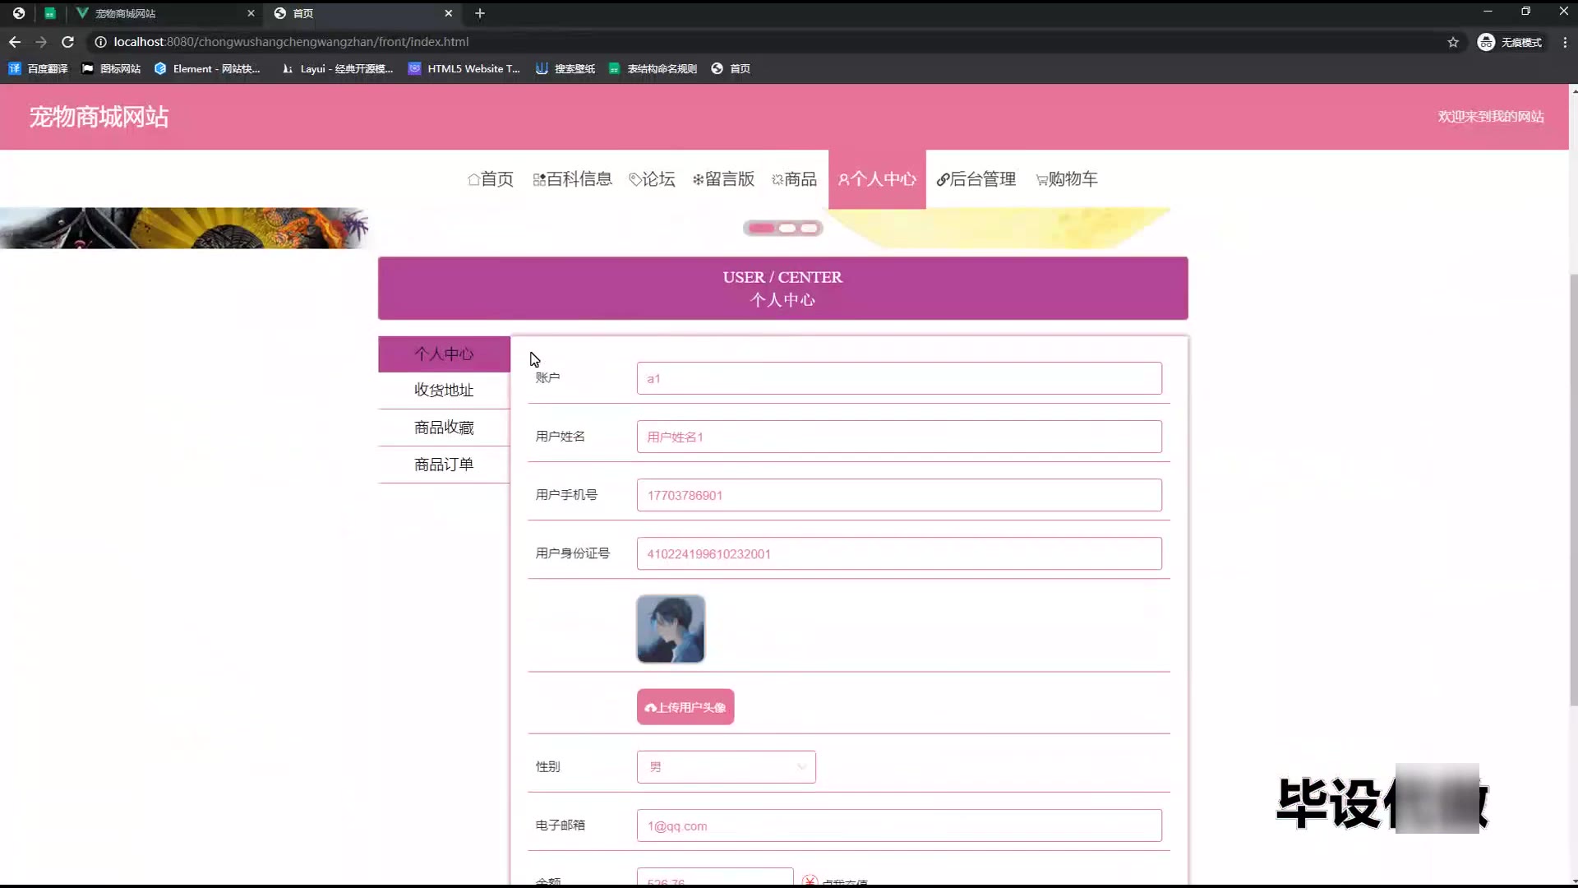Viewport: 1578px width, 888px height.
Task: Click the 电子邮箱 email input field
Action: (x=898, y=826)
